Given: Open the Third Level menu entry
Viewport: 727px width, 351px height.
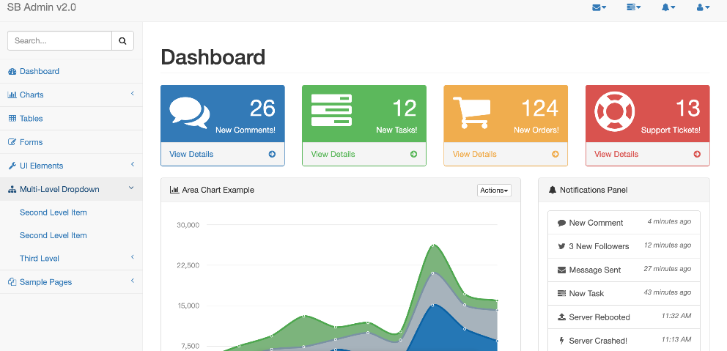Looking at the screenshot, I should (71, 258).
